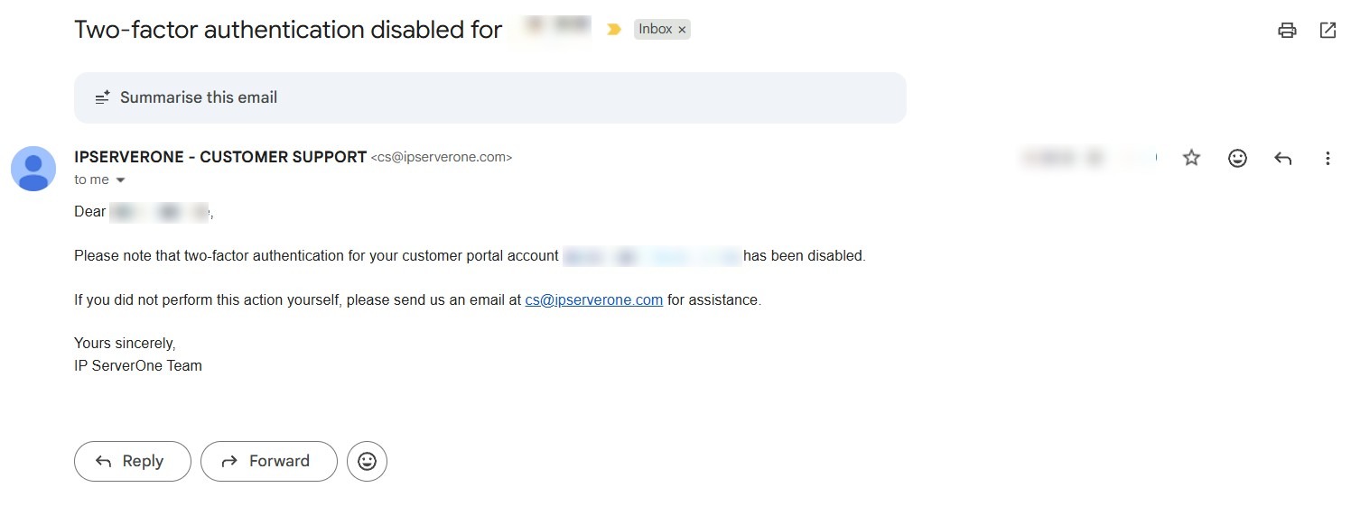Expand the 'to me' recipient details arrow
The image size is (1351, 506).
tap(121, 180)
